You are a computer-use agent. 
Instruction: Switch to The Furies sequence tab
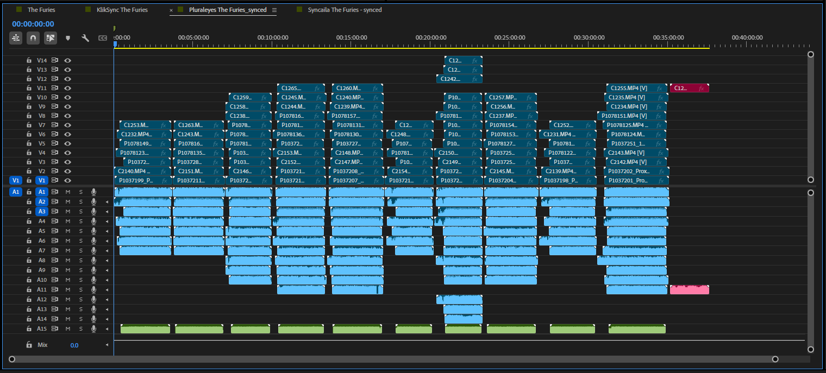tap(41, 10)
